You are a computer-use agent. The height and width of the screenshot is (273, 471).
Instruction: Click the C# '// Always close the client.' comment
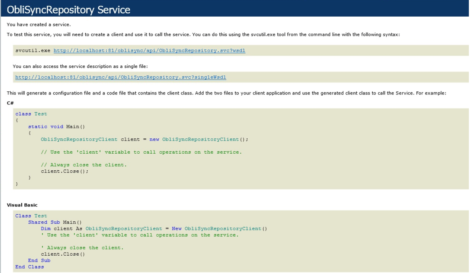pos(83,165)
